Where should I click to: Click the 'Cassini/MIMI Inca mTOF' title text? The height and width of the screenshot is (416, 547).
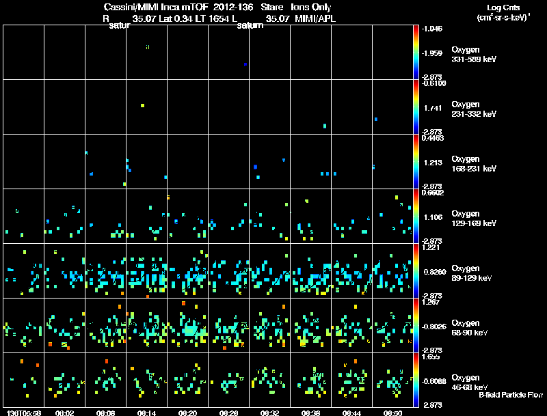[x=156, y=7]
